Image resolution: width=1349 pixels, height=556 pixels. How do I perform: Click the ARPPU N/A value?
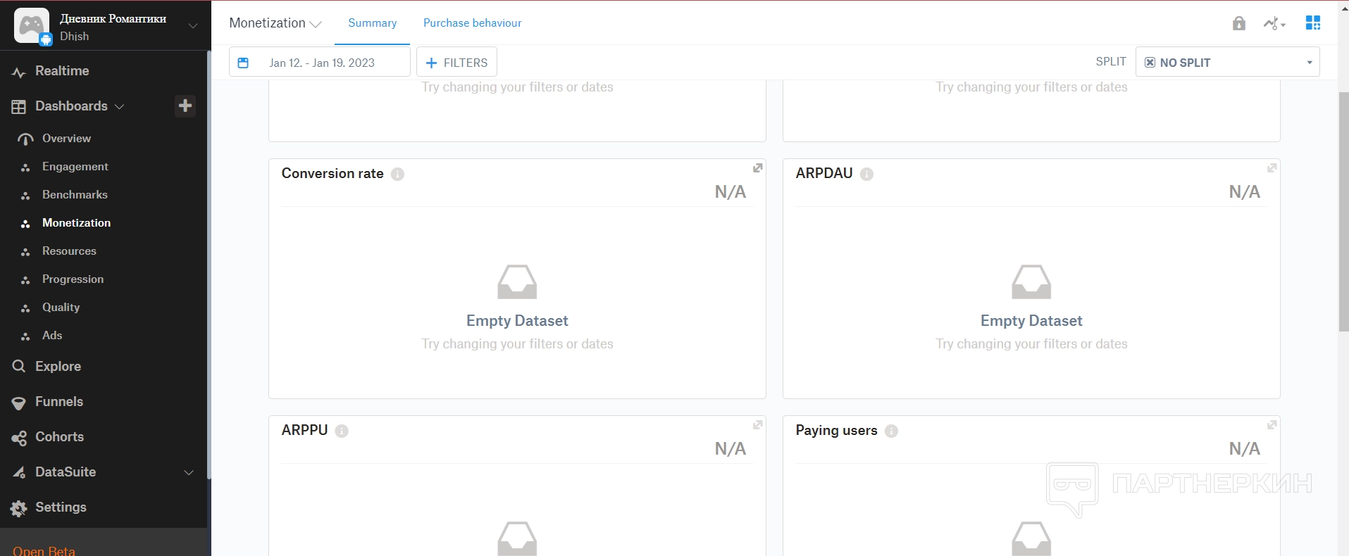pos(730,449)
